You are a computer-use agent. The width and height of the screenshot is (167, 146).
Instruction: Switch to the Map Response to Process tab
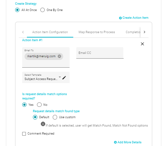(97, 32)
